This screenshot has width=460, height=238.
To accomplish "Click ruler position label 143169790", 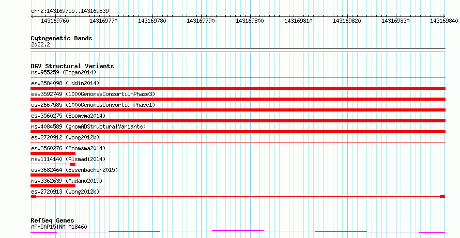I will 201,21.
